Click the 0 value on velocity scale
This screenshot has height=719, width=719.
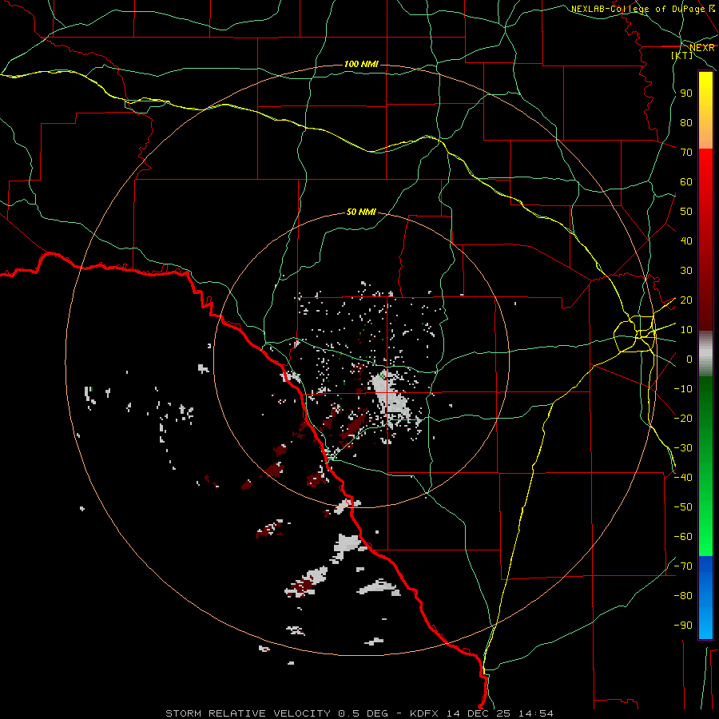pos(689,359)
